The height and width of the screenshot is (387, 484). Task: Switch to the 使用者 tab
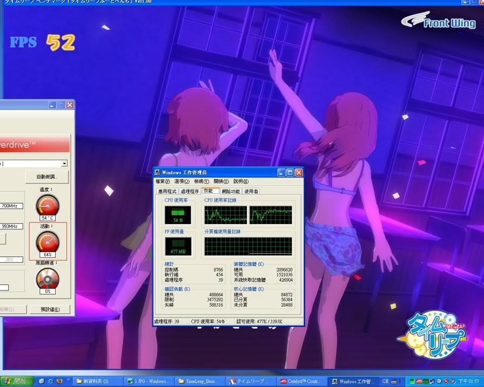point(251,192)
